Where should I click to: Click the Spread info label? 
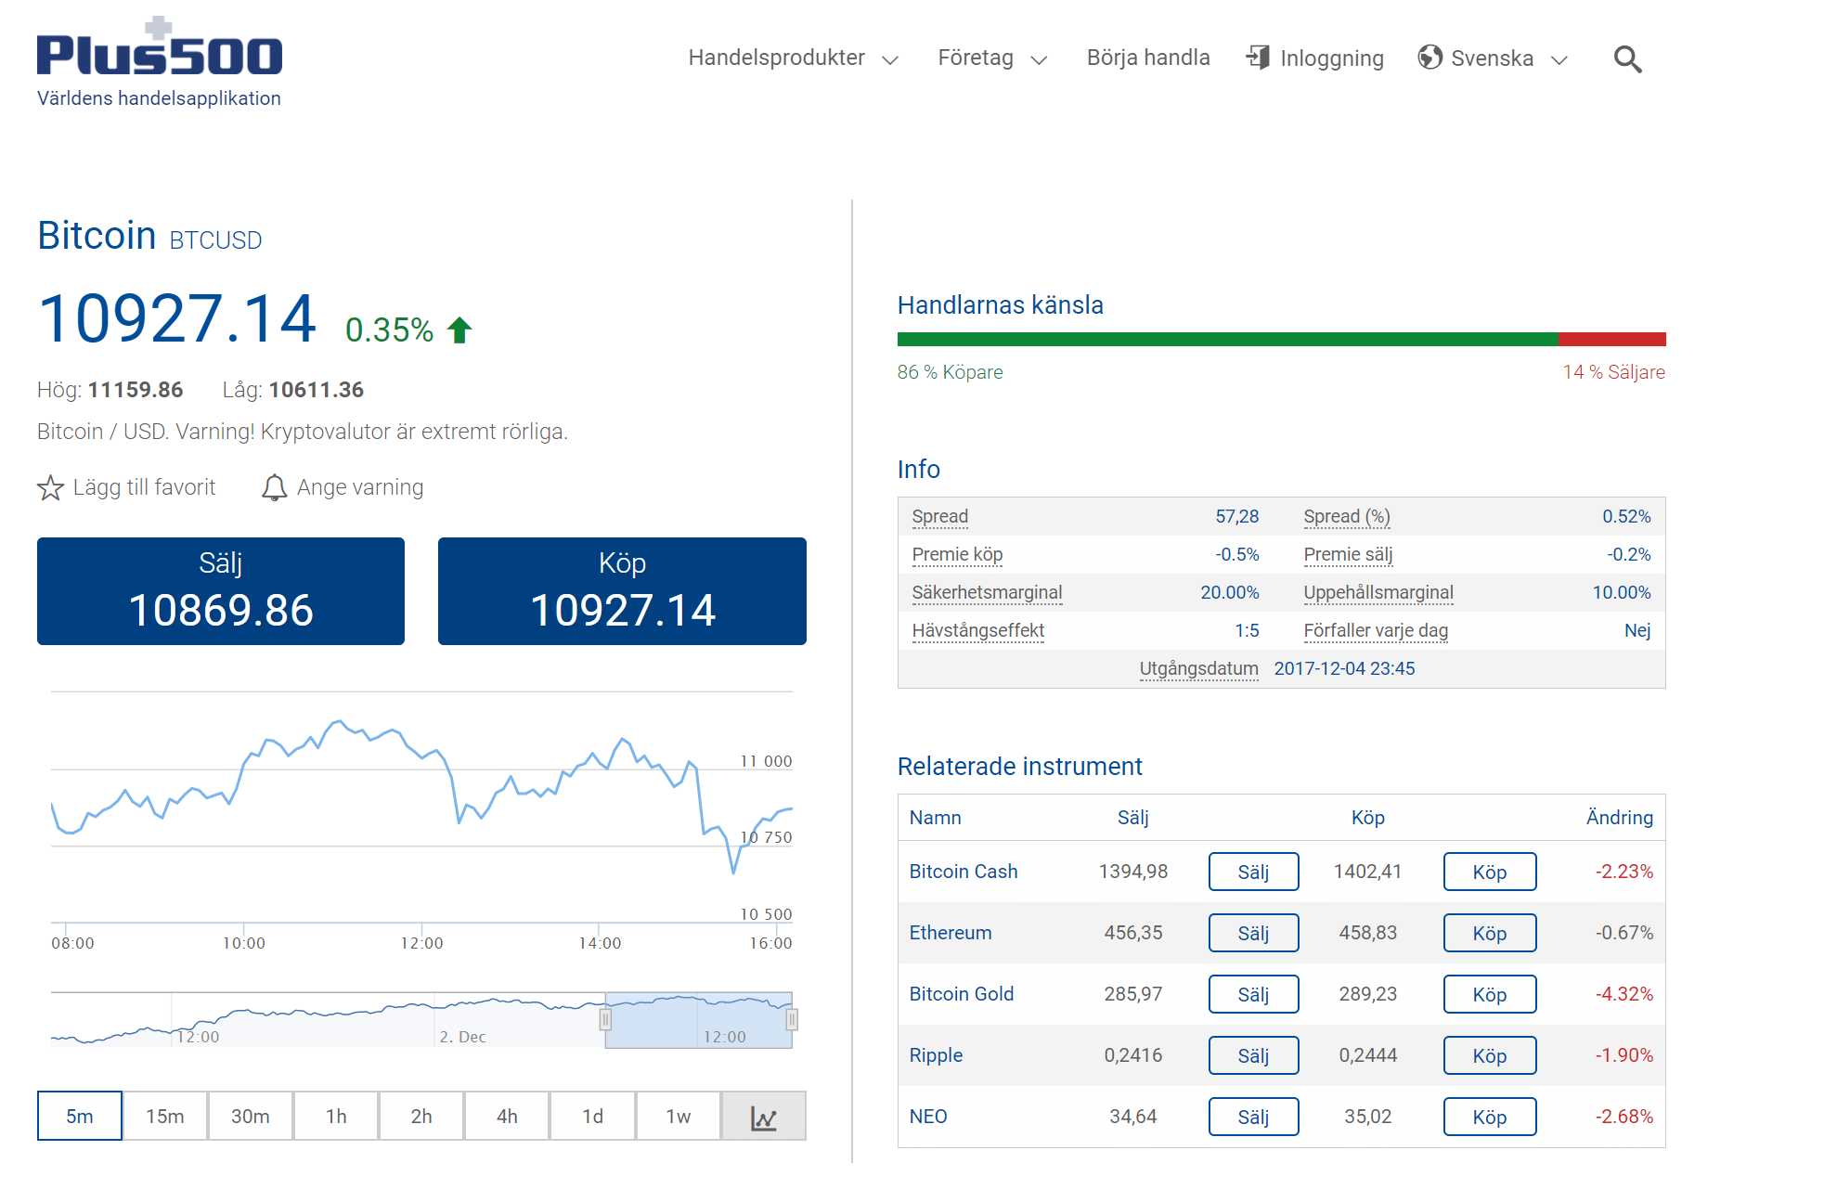pyautogui.click(x=939, y=516)
